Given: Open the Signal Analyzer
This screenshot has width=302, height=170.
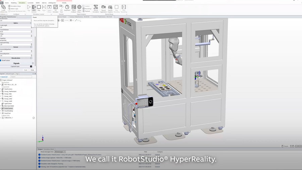Looking at the screenshot, I should click(74, 9).
